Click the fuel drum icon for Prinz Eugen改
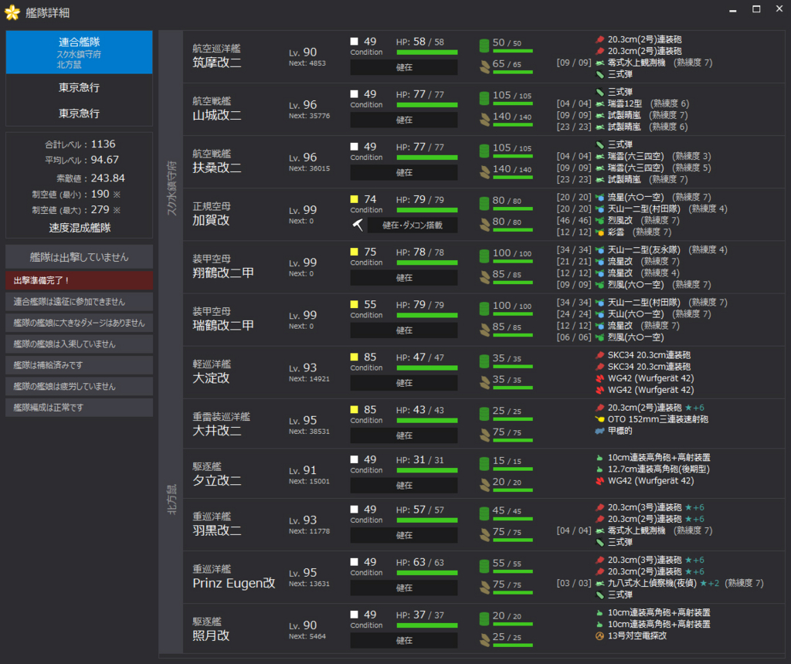Image resolution: width=791 pixels, height=664 pixels. click(x=484, y=566)
